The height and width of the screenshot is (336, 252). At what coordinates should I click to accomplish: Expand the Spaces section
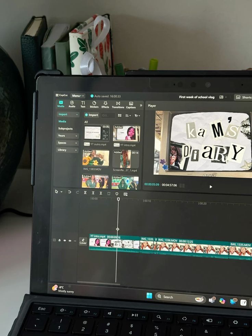[x=68, y=143]
